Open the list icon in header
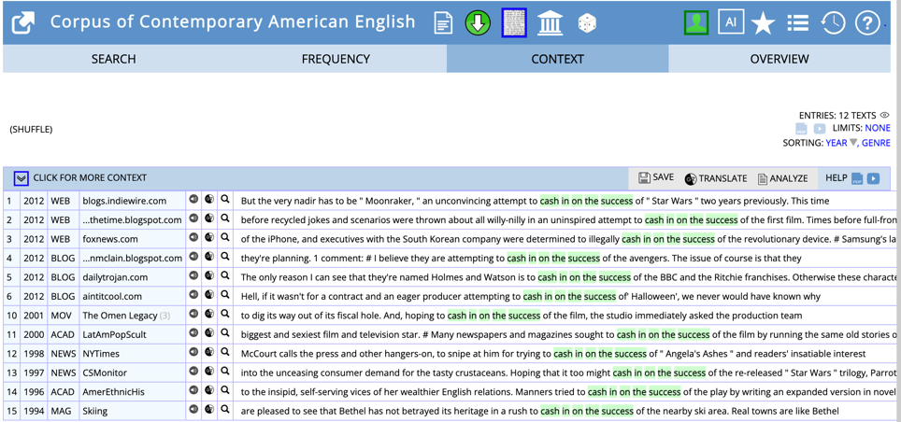Image resolution: width=901 pixels, height=422 pixels. [797, 23]
